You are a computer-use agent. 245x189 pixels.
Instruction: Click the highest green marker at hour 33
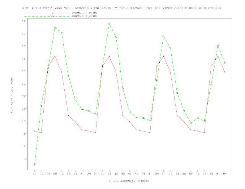pos(109,24)
